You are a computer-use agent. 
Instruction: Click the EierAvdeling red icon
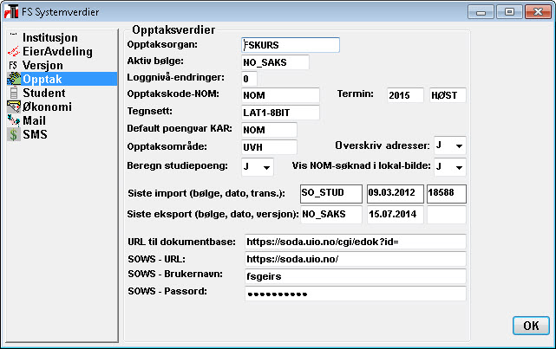click(x=14, y=52)
